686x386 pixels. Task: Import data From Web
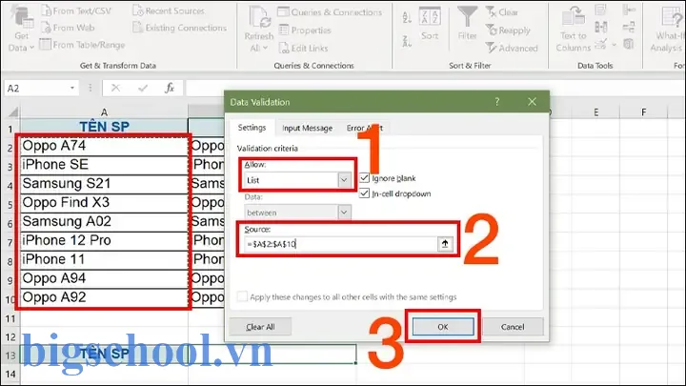click(68, 28)
